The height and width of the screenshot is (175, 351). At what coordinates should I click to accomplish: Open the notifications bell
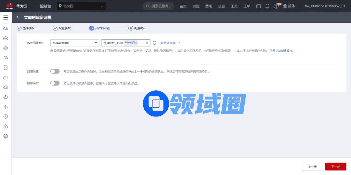pyautogui.click(x=267, y=6)
